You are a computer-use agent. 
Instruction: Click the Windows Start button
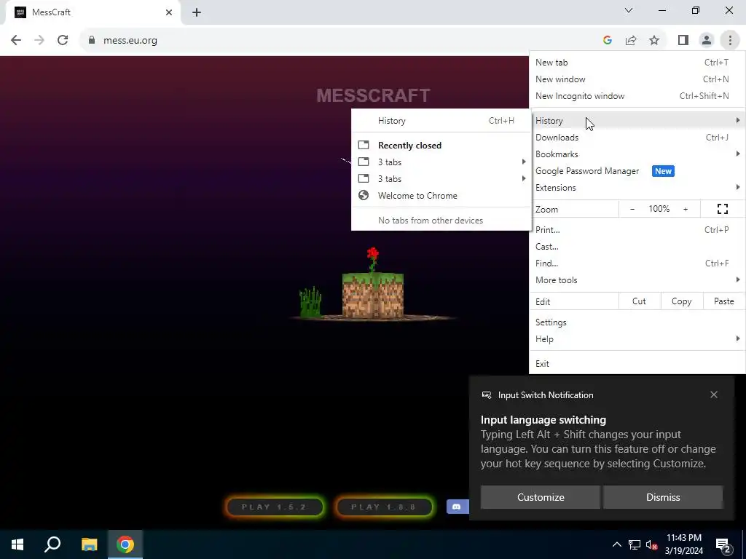coord(17,544)
